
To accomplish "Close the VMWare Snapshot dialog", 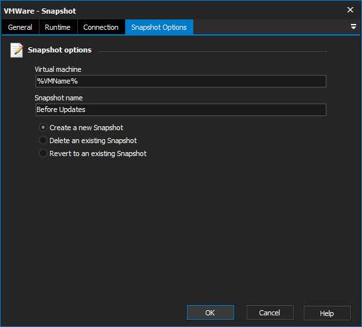I will tap(350, 10).
